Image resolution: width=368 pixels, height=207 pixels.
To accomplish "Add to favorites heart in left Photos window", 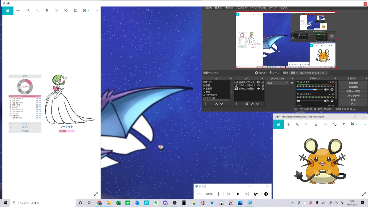I will point(56,10).
